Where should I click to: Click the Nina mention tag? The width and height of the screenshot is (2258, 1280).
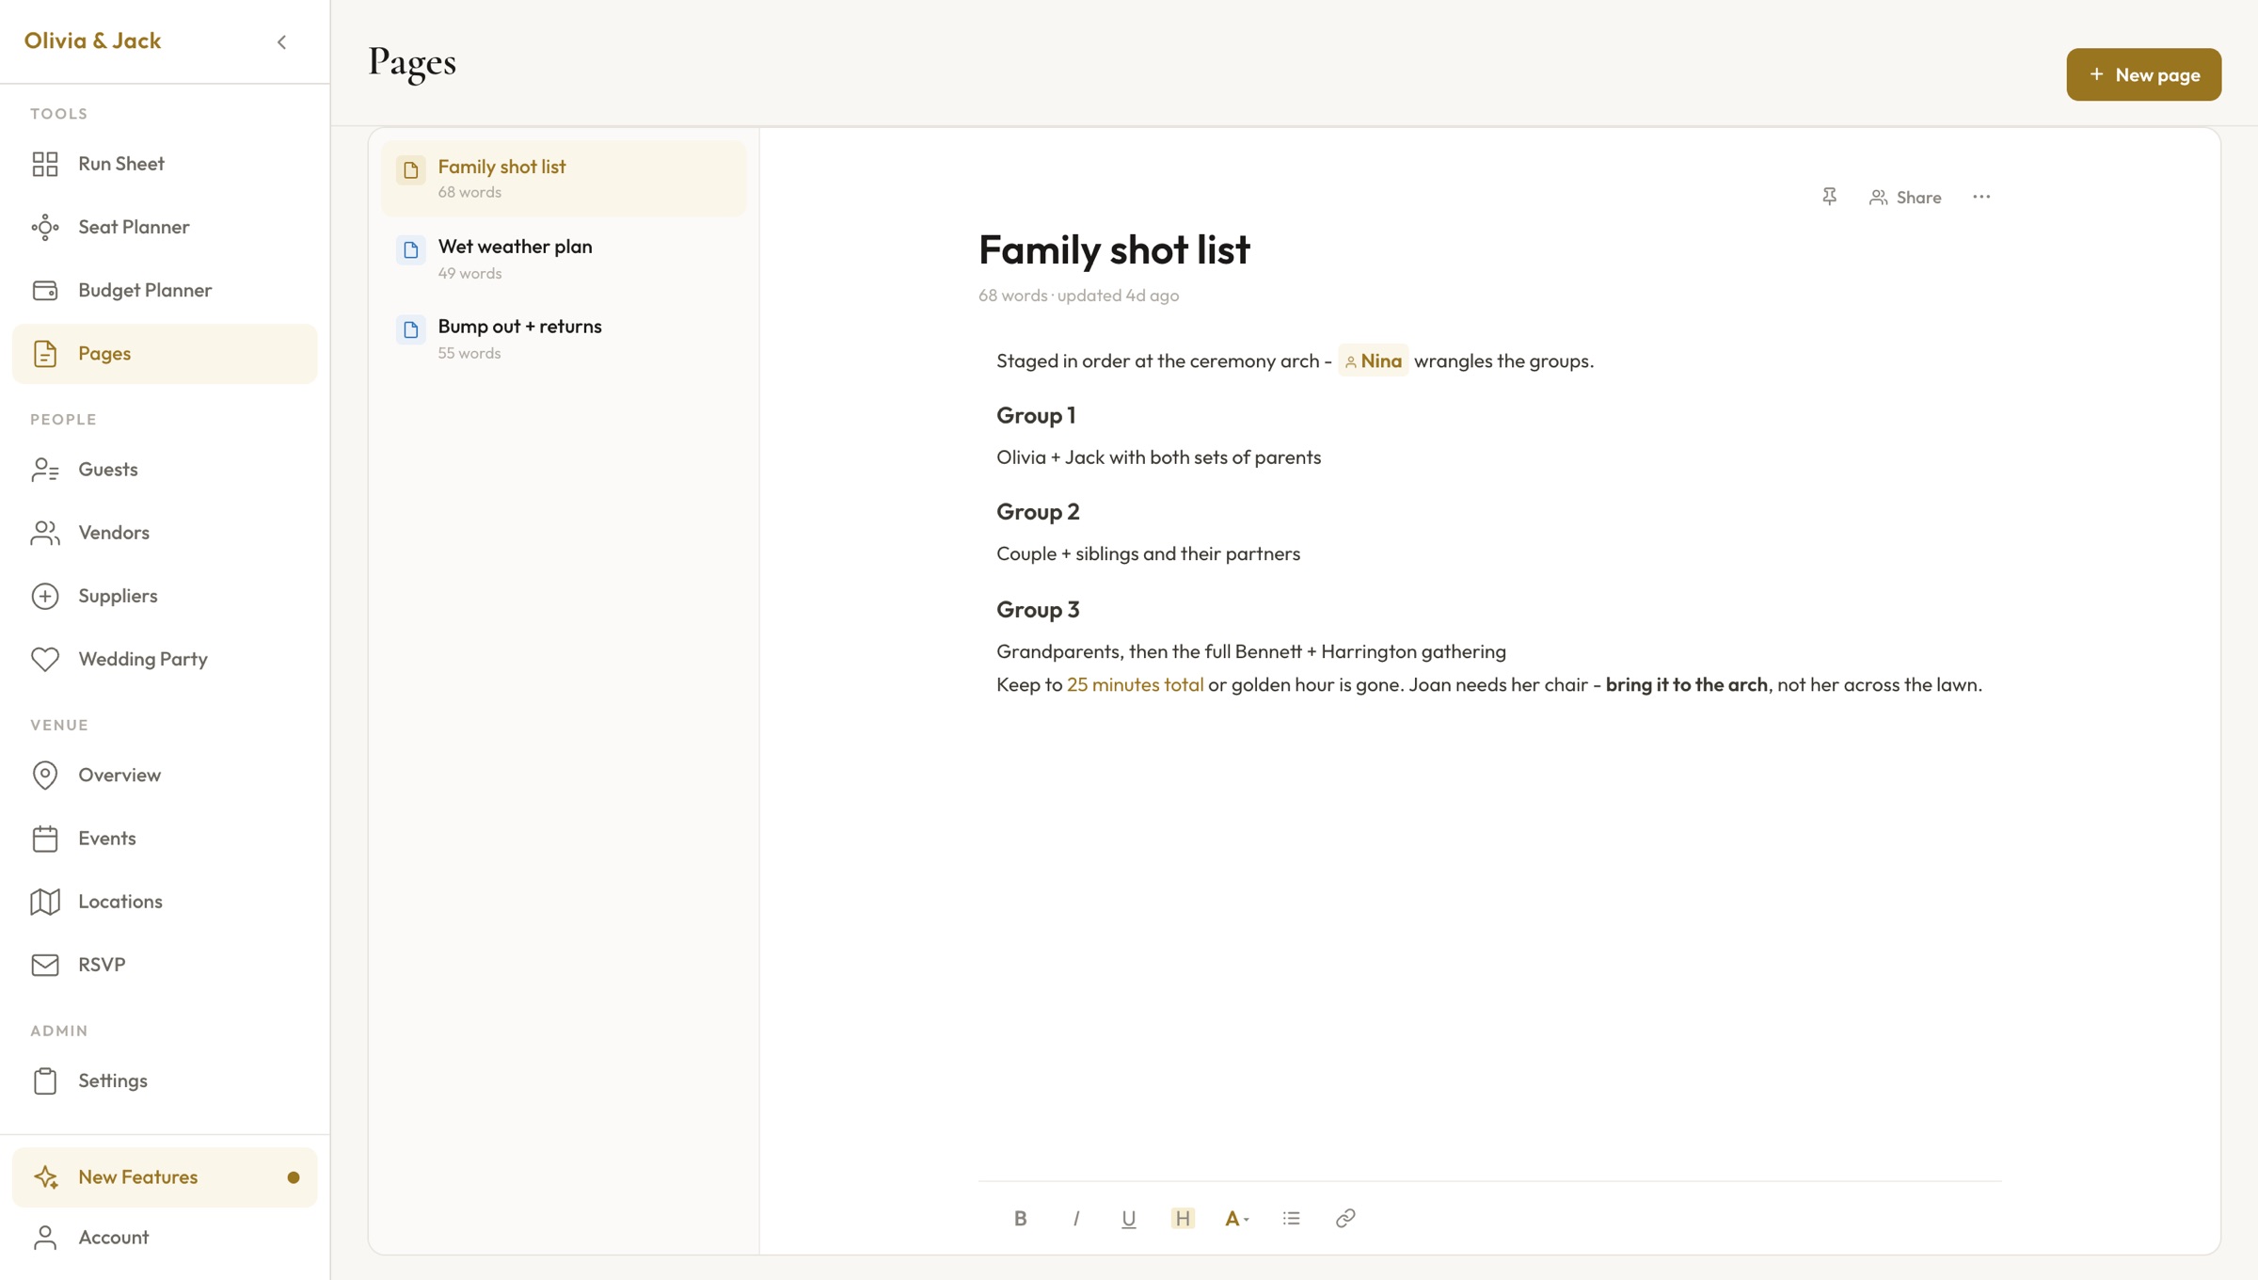[1373, 360]
